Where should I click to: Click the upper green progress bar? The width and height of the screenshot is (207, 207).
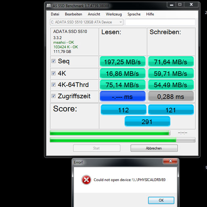110,133
